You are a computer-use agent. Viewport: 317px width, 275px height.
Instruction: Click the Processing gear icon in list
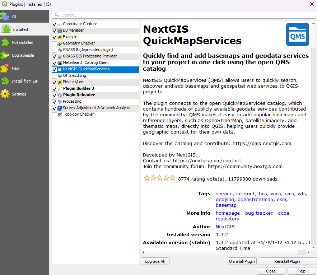pyautogui.click(x=60, y=102)
